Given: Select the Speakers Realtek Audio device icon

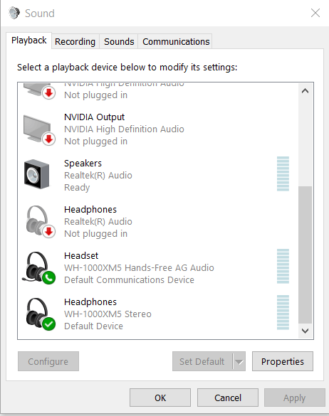Looking at the screenshot, I should coord(36,174).
